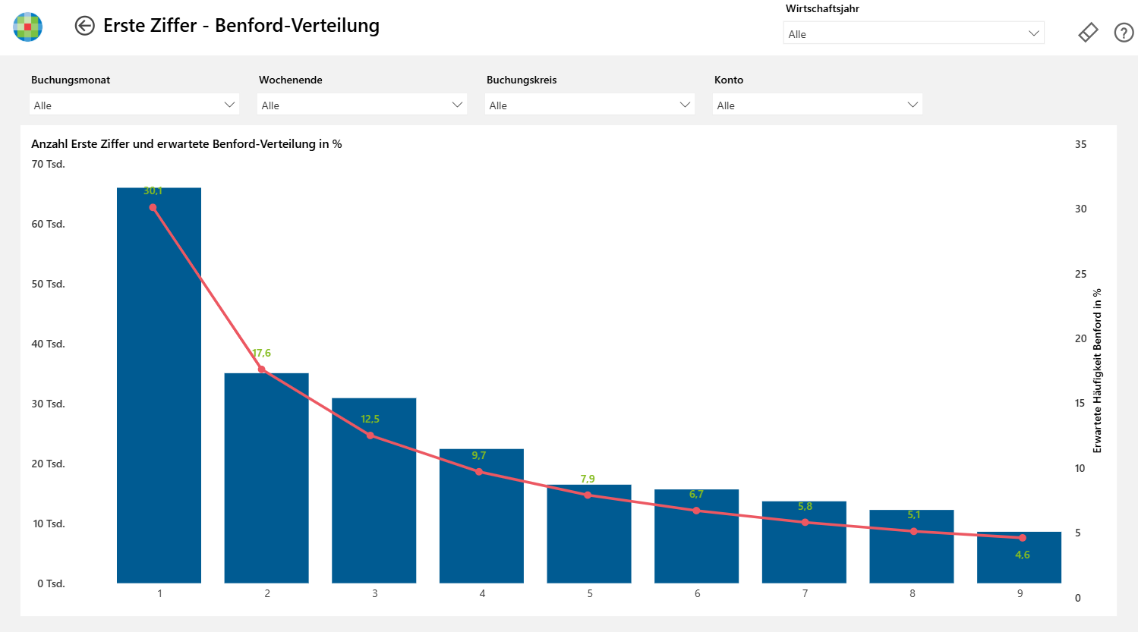The height and width of the screenshot is (632, 1138).
Task: Click the 'Konto' filter label
Action: (x=729, y=80)
